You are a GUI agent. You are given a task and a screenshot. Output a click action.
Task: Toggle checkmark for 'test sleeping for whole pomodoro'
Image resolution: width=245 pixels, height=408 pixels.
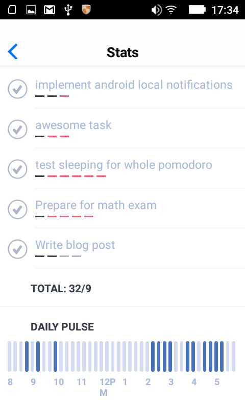(17, 169)
